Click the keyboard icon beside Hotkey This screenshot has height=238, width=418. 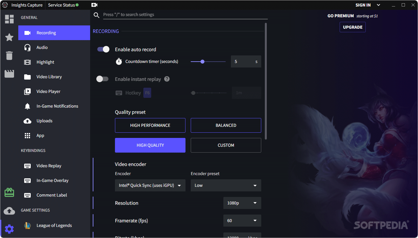[x=119, y=93]
